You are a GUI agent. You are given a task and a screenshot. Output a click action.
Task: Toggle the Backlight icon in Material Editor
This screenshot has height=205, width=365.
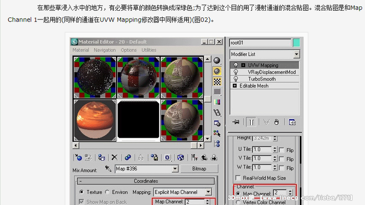pyautogui.click(x=217, y=71)
